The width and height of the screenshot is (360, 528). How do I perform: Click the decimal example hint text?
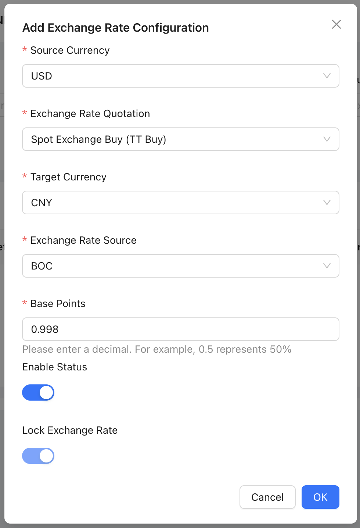(157, 349)
